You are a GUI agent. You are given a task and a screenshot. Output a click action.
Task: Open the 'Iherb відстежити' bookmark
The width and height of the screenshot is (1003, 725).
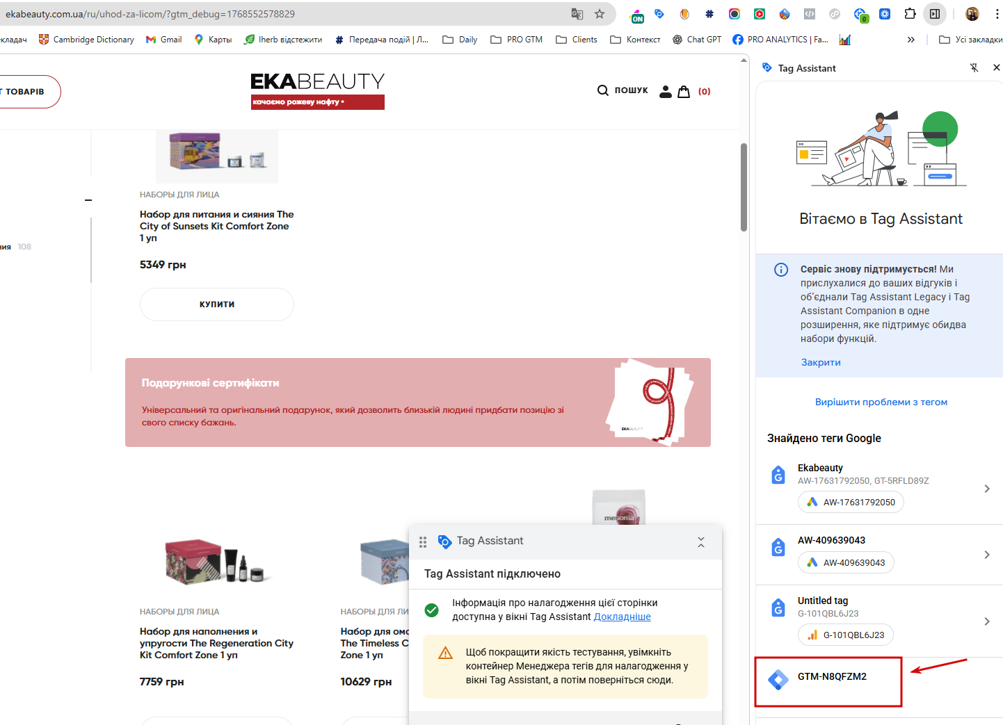pos(282,40)
